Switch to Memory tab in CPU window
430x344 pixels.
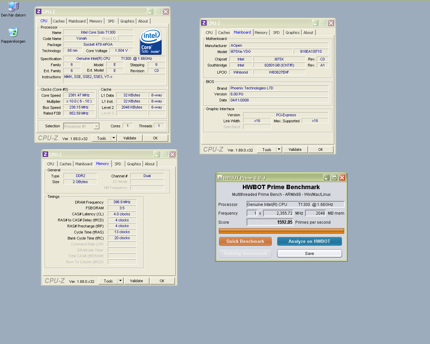coord(96,21)
